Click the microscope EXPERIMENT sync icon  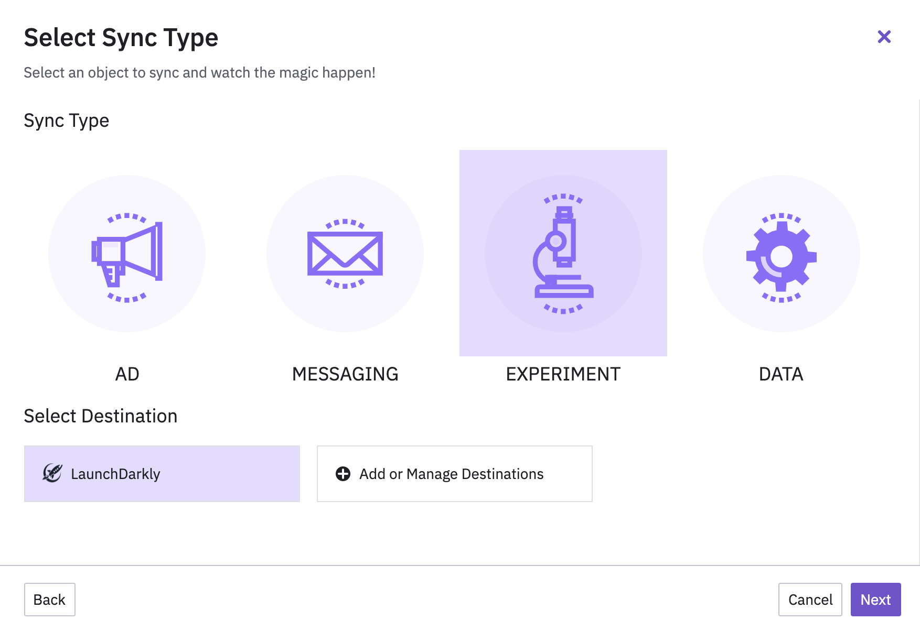(563, 253)
